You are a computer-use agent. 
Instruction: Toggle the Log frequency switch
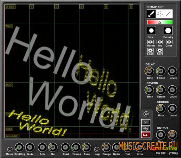coord(97,149)
